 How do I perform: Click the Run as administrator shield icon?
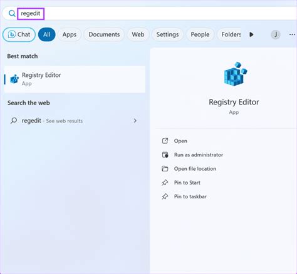165,155
